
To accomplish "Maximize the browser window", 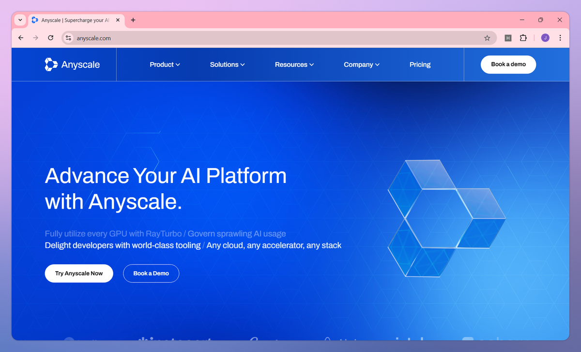I will (x=541, y=20).
